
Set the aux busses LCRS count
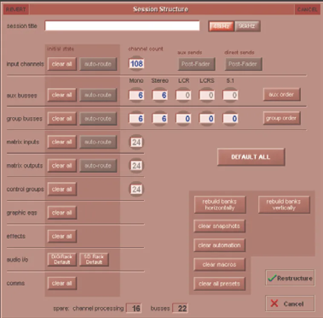(x=207, y=95)
